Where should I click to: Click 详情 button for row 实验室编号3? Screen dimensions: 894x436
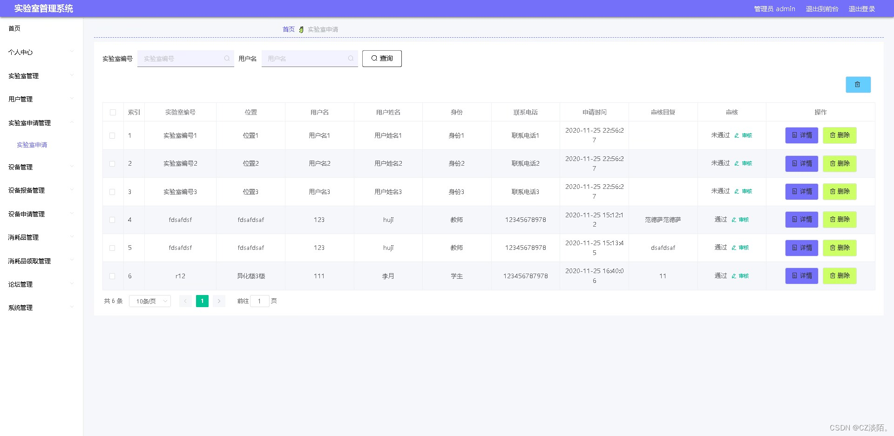tap(801, 191)
